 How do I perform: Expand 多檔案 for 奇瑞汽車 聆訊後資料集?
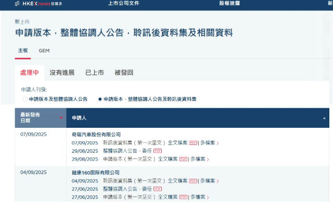click(x=209, y=143)
